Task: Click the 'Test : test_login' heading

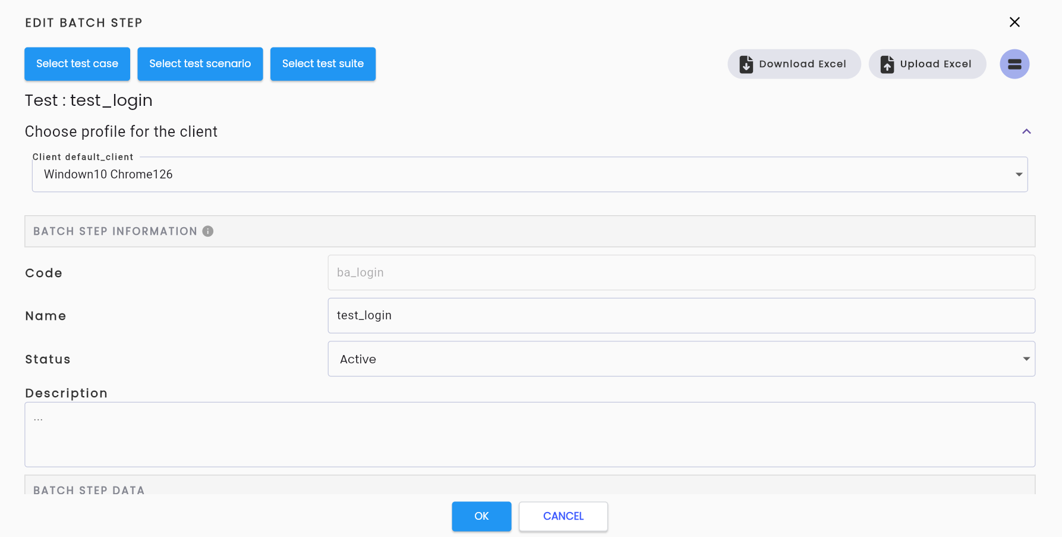Action: click(89, 101)
